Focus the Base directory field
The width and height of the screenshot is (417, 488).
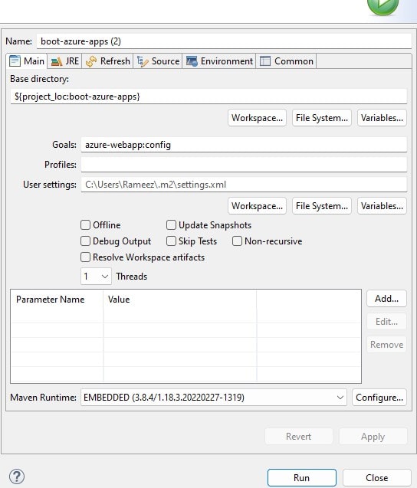point(208,97)
